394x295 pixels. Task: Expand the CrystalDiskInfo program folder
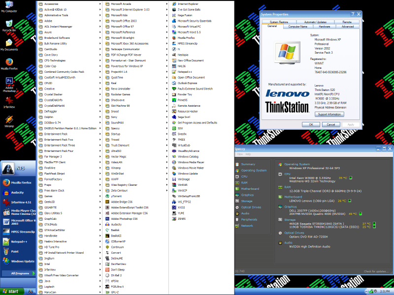(70, 100)
